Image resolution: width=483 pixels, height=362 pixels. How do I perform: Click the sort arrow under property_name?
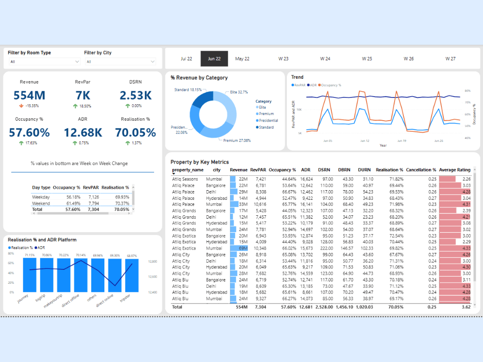pos(173,174)
